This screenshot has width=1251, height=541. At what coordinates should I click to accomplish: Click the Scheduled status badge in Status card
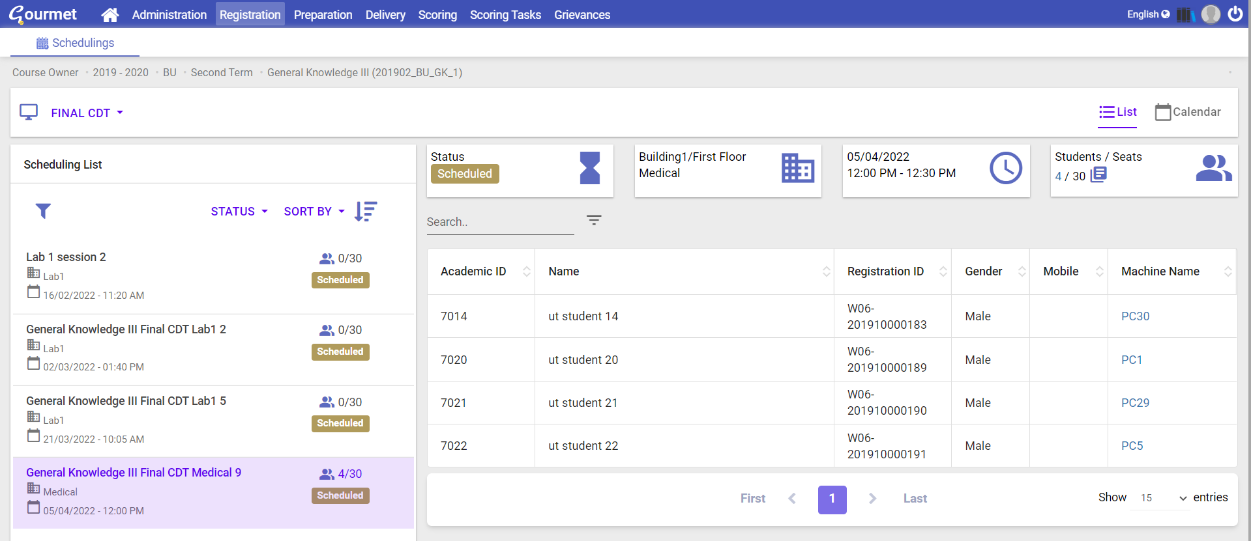tap(465, 174)
